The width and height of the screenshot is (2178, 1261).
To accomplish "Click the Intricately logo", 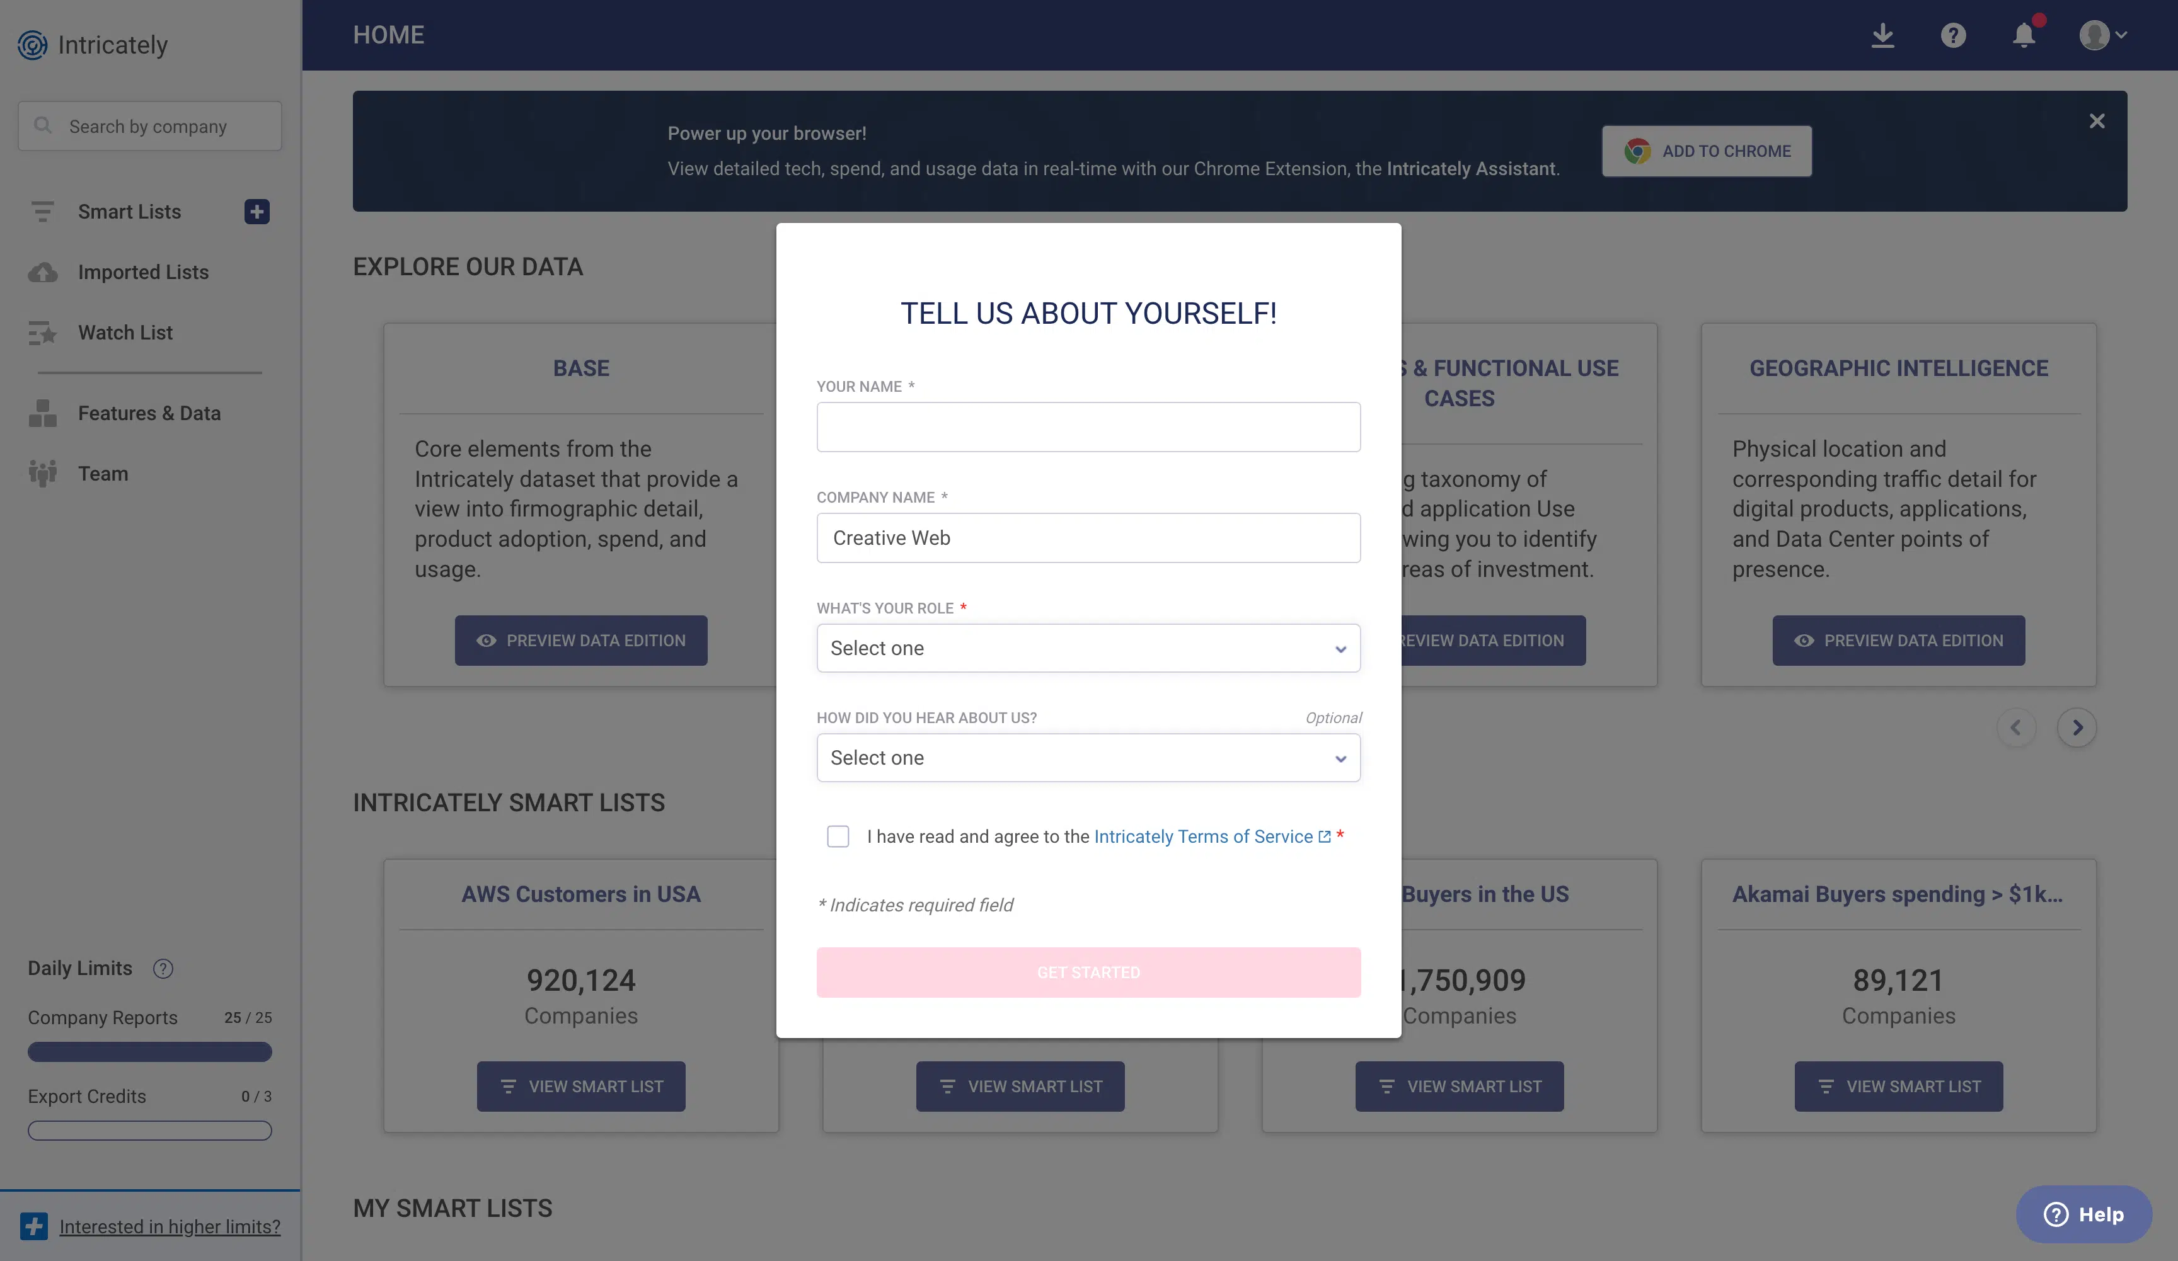I will coord(93,44).
